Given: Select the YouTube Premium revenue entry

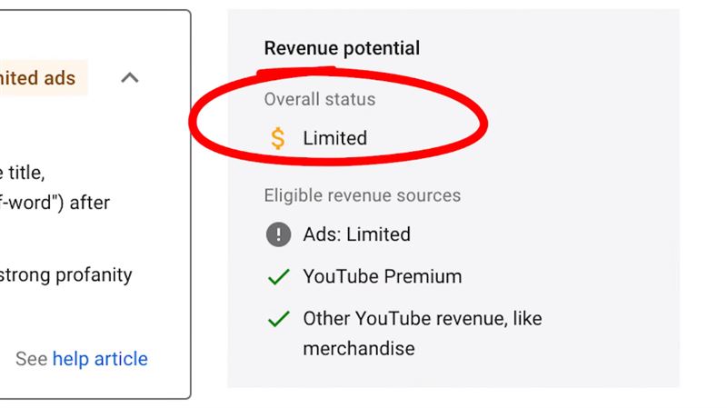Looking at the screenshot, I should (x=383, y=277).
